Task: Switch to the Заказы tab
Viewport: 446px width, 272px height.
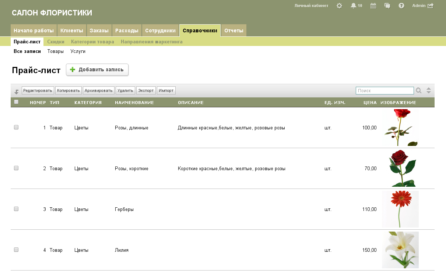Action: point(99,31)
